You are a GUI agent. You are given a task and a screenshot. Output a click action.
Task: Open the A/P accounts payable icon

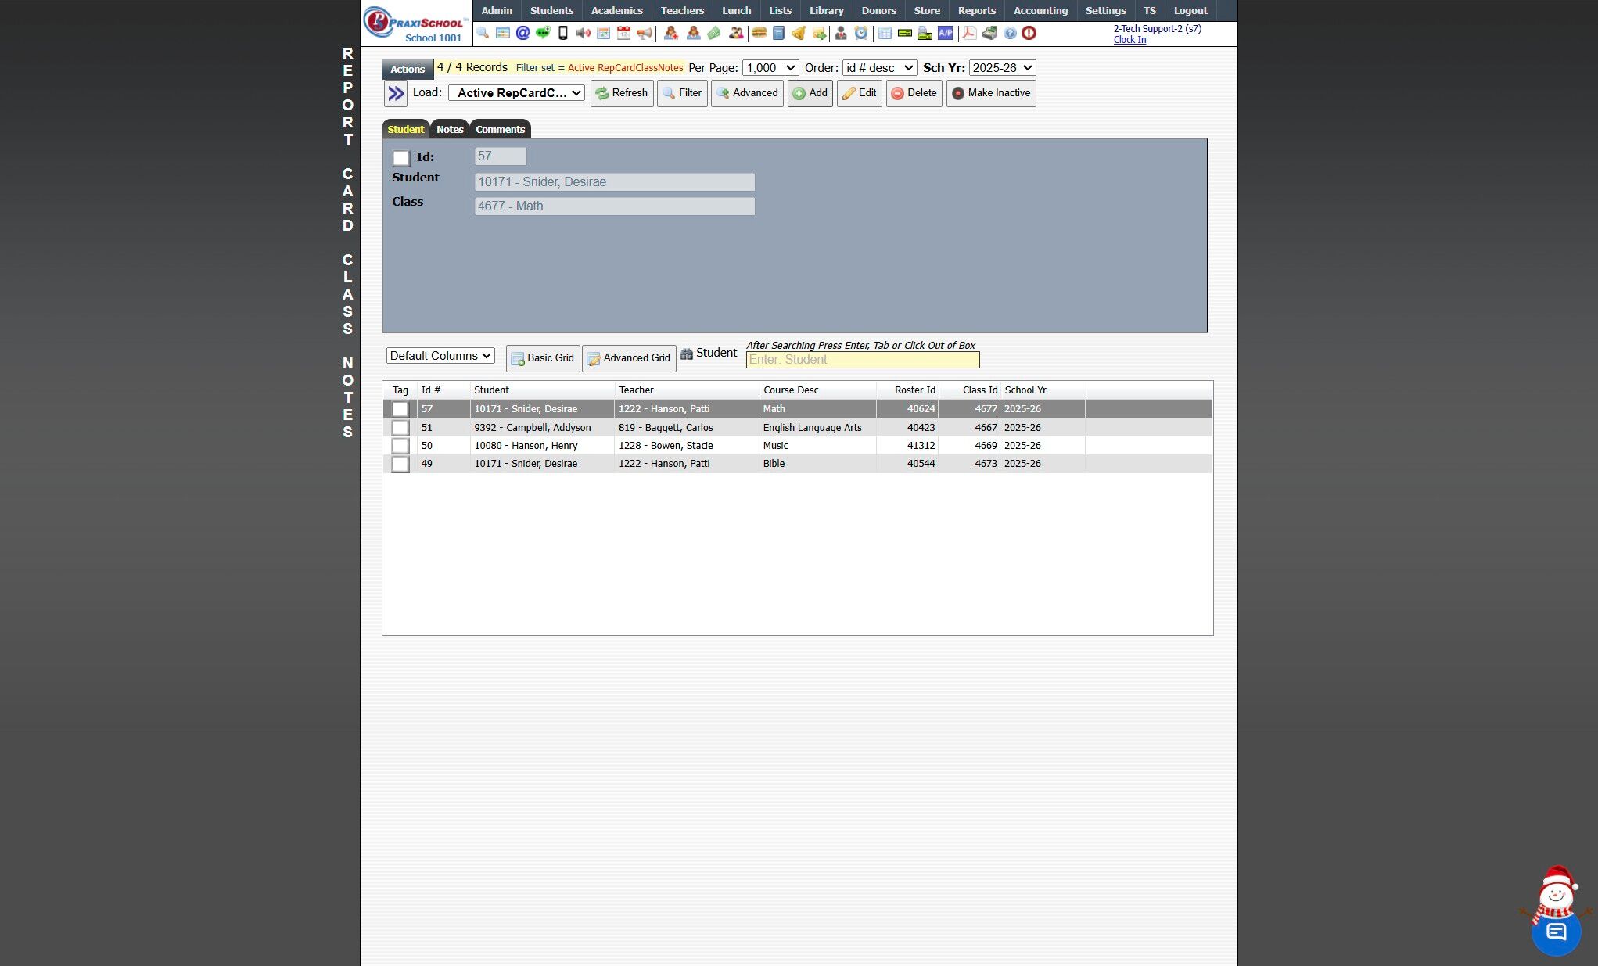pyautogui.click(x=945, y=33)
